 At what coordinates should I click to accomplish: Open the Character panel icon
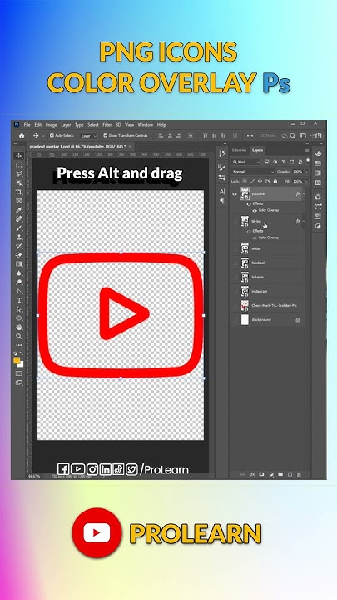[x=222, y=192]
